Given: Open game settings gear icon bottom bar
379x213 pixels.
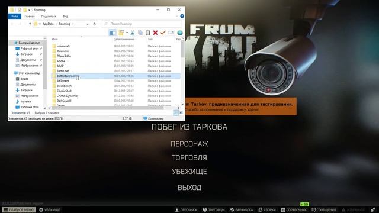Looking at the screenshot, I should coord(373,210).
